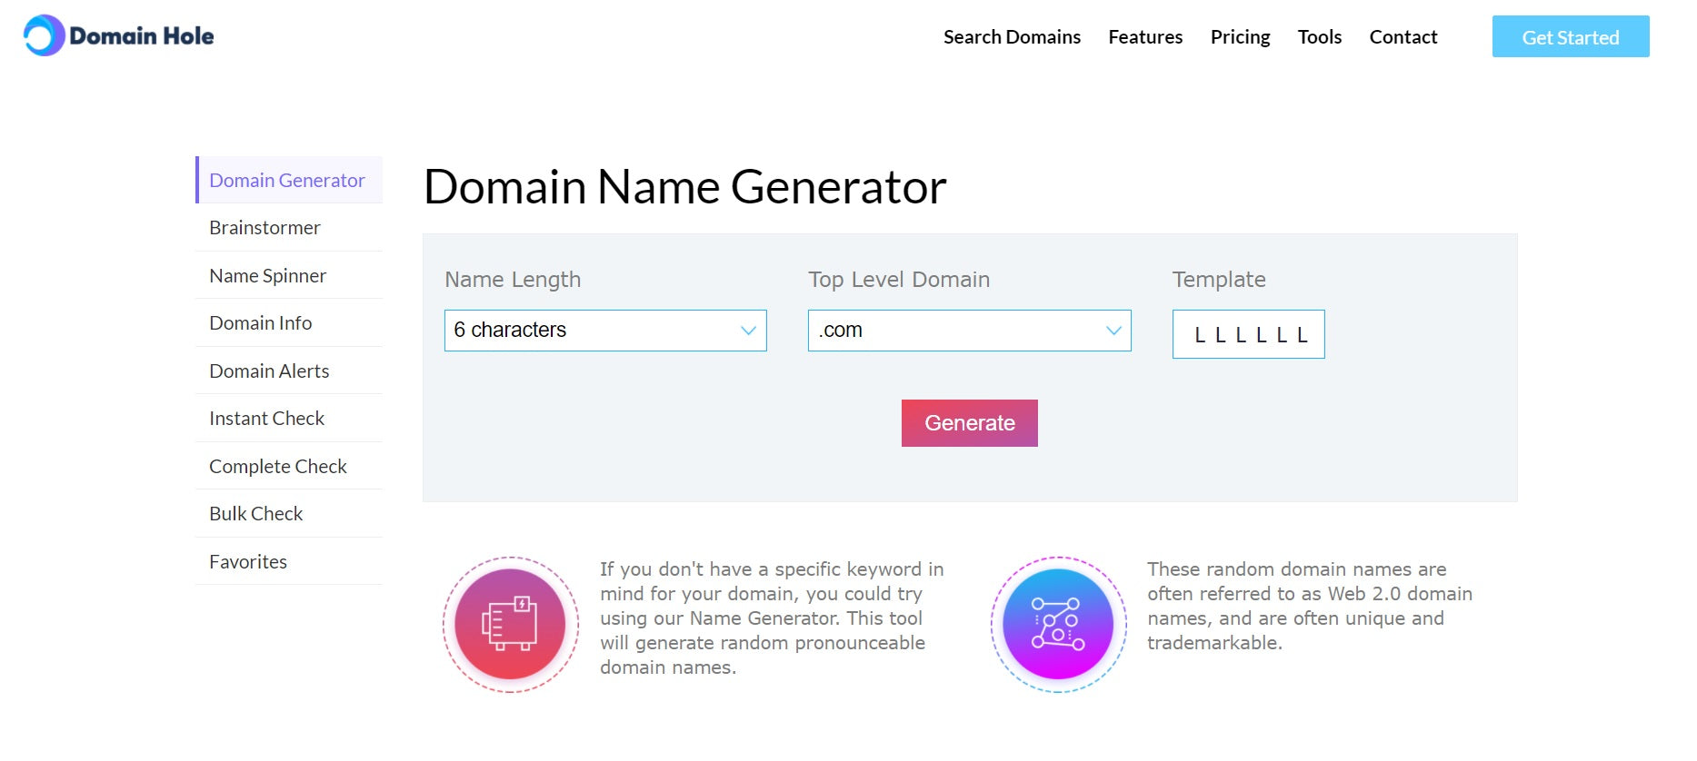Open the Contact page

[1403, 37]
